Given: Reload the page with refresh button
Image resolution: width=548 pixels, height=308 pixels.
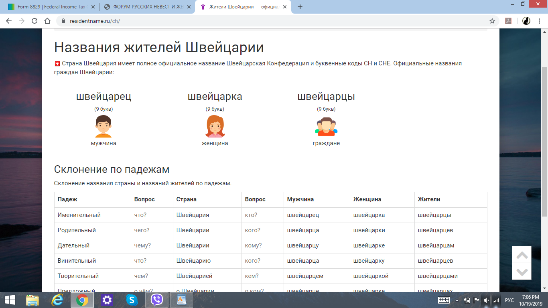Looking at the screenshot, I should click(x=35, y=21).
